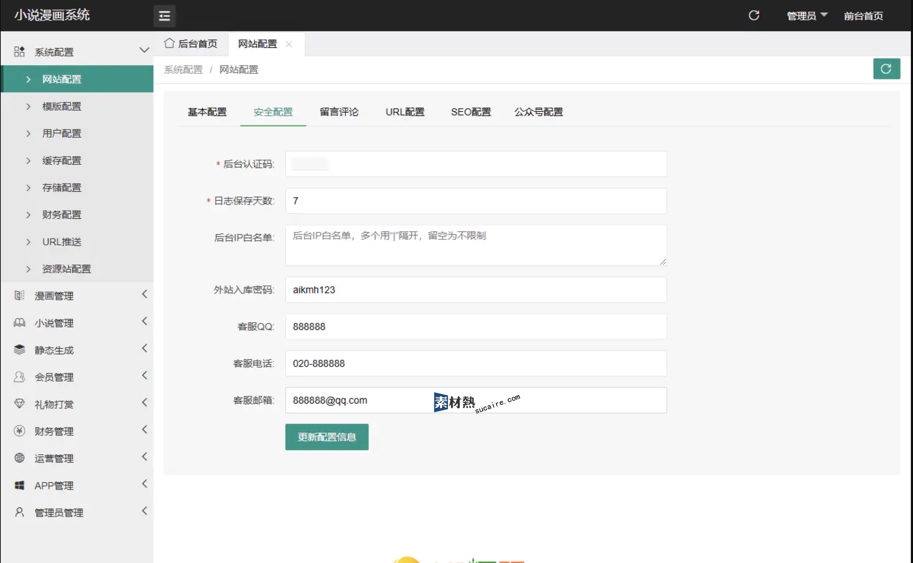Toggle the sidebar collapse hamburger icon
The width and height of the screenshot is (913, 563).
[164, 16]
